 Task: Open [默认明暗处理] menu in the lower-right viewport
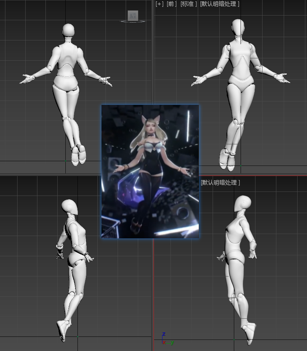click(x=220, y=182)
